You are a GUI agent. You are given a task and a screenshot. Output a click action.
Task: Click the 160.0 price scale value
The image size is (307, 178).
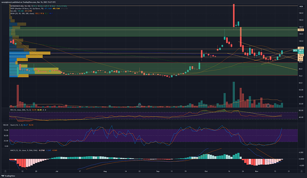click(x=301, y=13)
